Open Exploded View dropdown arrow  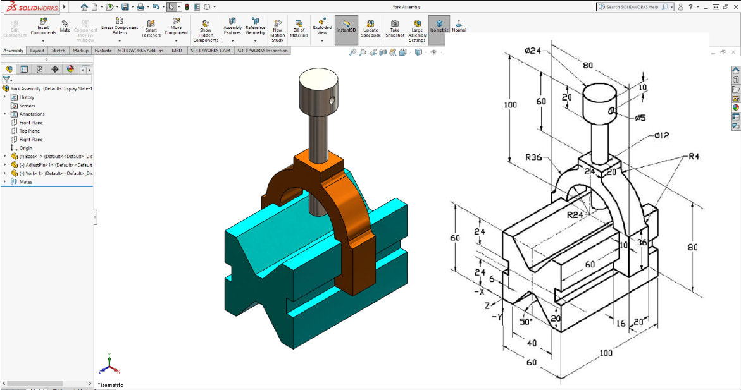click(x=322, y=40)
